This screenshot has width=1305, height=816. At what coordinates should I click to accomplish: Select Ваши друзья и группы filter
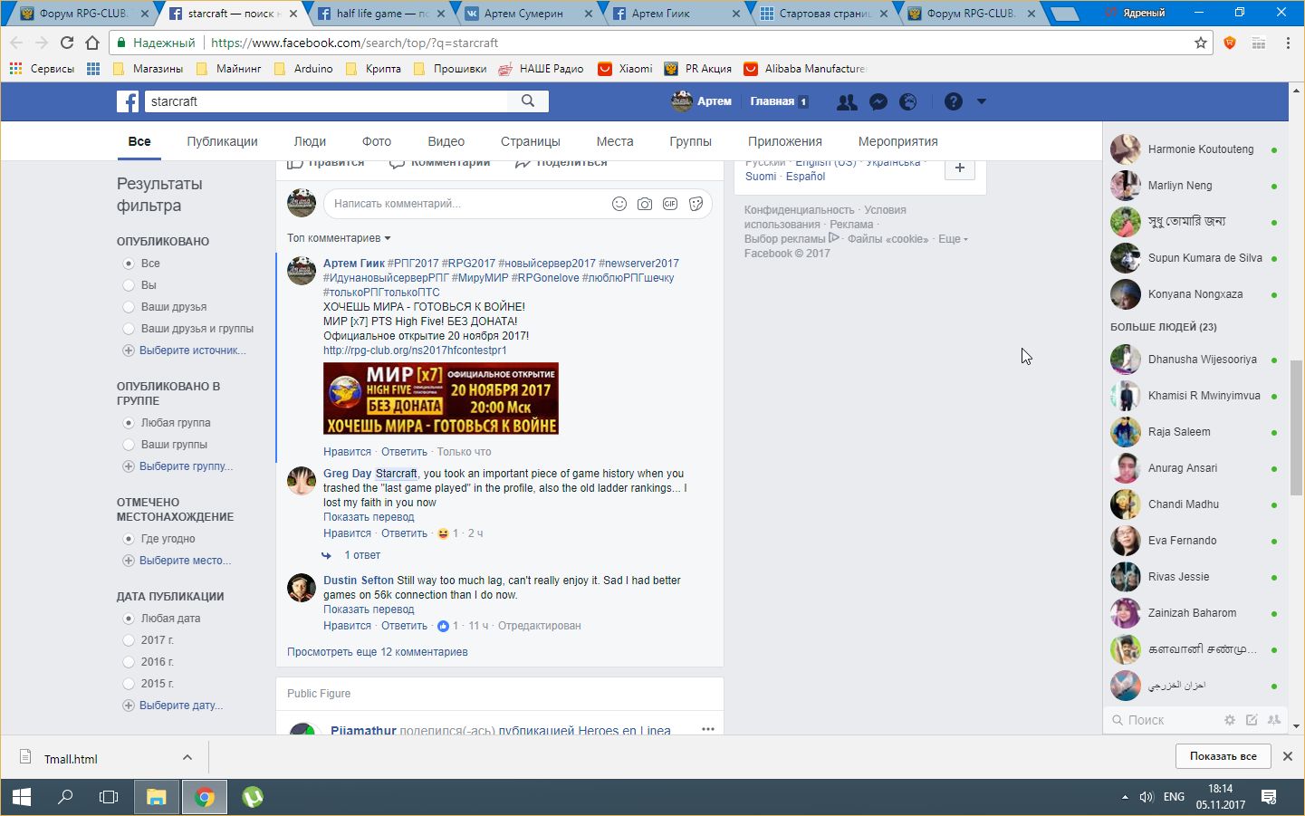coord(129,329)
